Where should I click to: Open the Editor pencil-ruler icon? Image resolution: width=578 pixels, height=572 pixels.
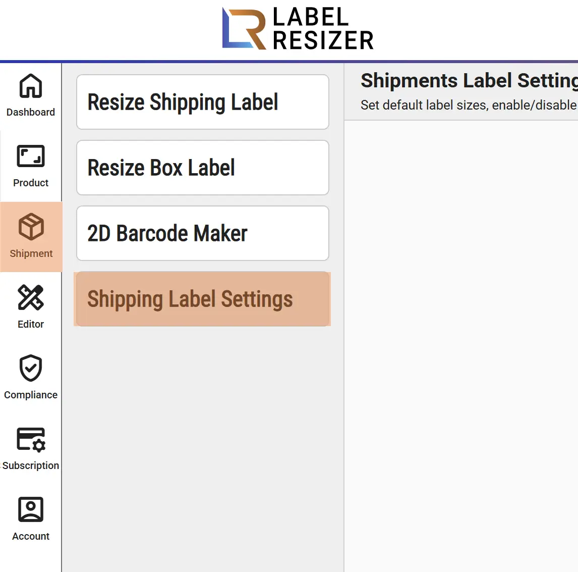coord(31,297)
